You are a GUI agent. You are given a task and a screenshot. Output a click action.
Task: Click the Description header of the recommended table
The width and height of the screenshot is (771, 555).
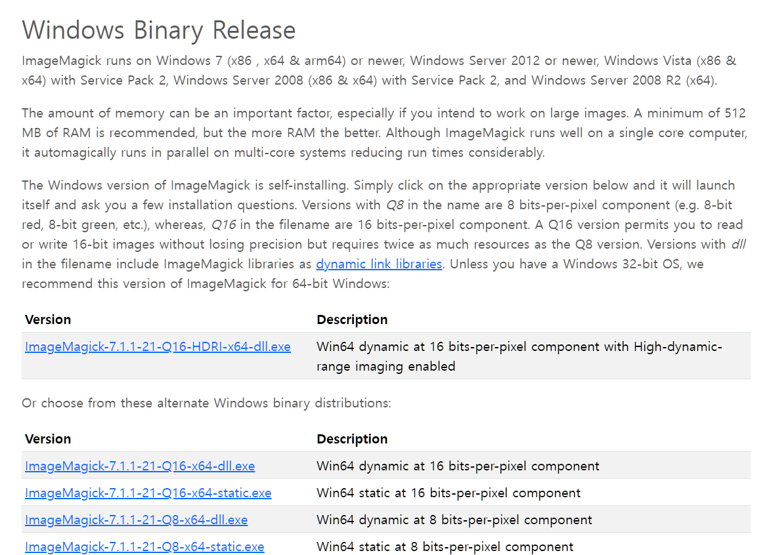click(x=352, y=319)
